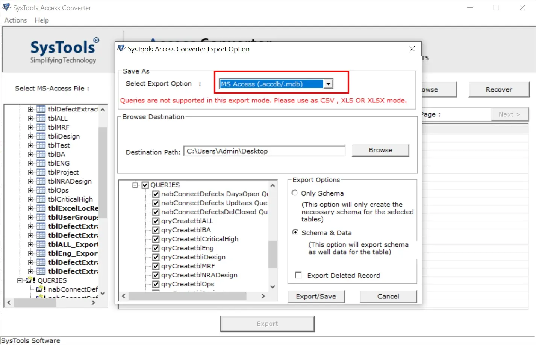Expand the tbliDesign tree node

(30, 136)
